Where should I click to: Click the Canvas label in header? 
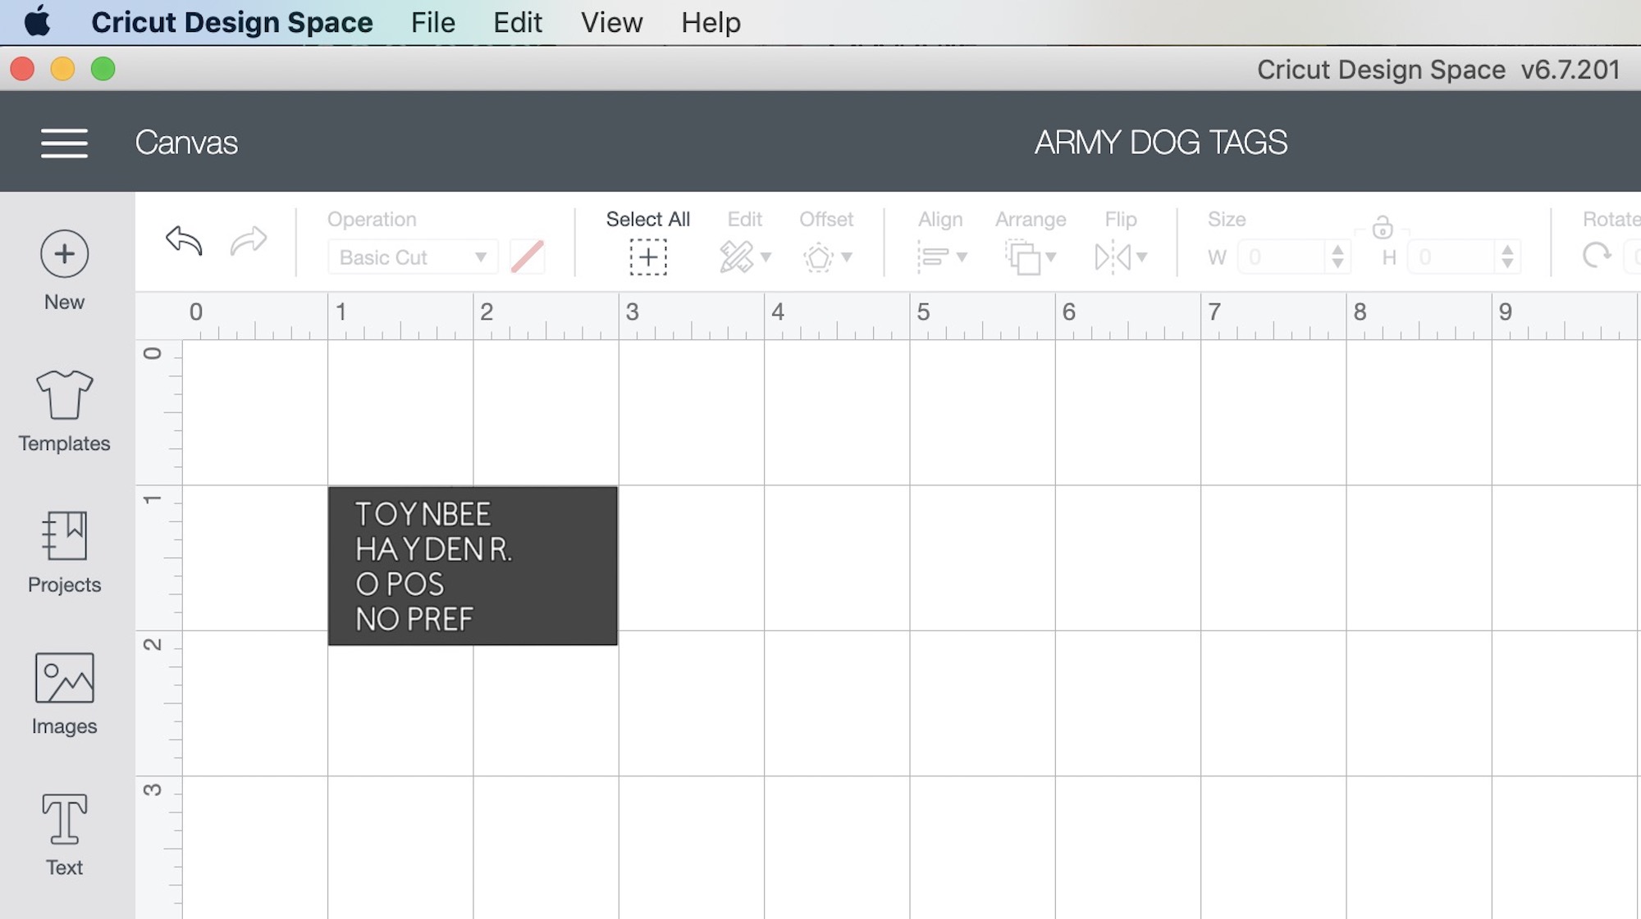[x=186, y=143]
